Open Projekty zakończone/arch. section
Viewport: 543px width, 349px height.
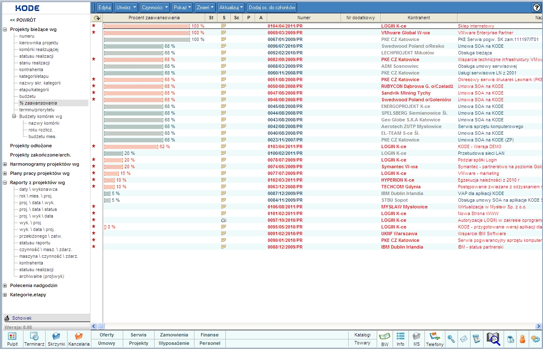pyautogui.click(x=40, y=155)
